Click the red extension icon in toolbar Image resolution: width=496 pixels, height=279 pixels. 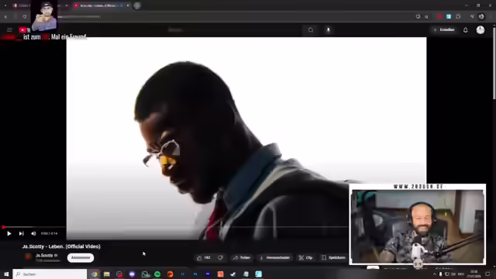tap(439, 16)
